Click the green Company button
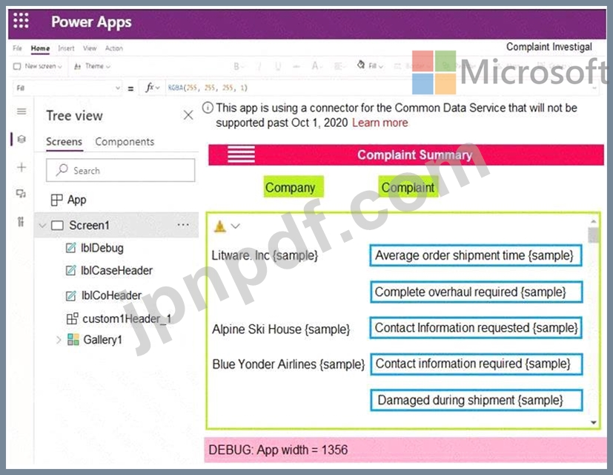 [x=290, y=187]
